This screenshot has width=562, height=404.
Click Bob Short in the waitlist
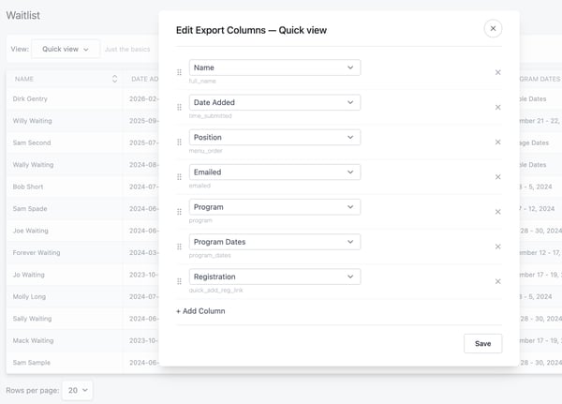pos(28,187)
